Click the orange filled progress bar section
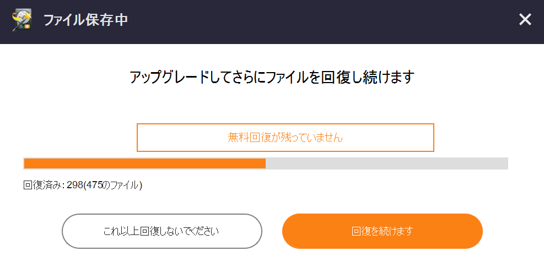 [144, 163]
